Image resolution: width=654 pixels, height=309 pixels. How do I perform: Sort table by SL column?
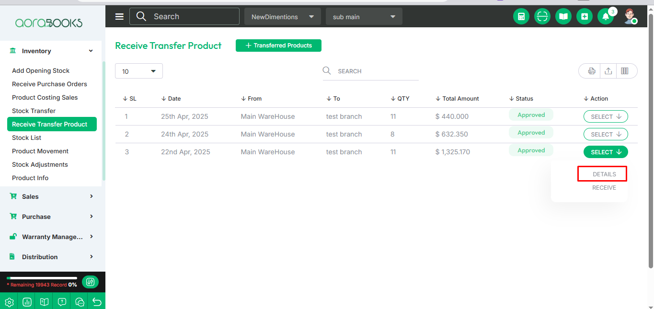[x=129, y=99]
